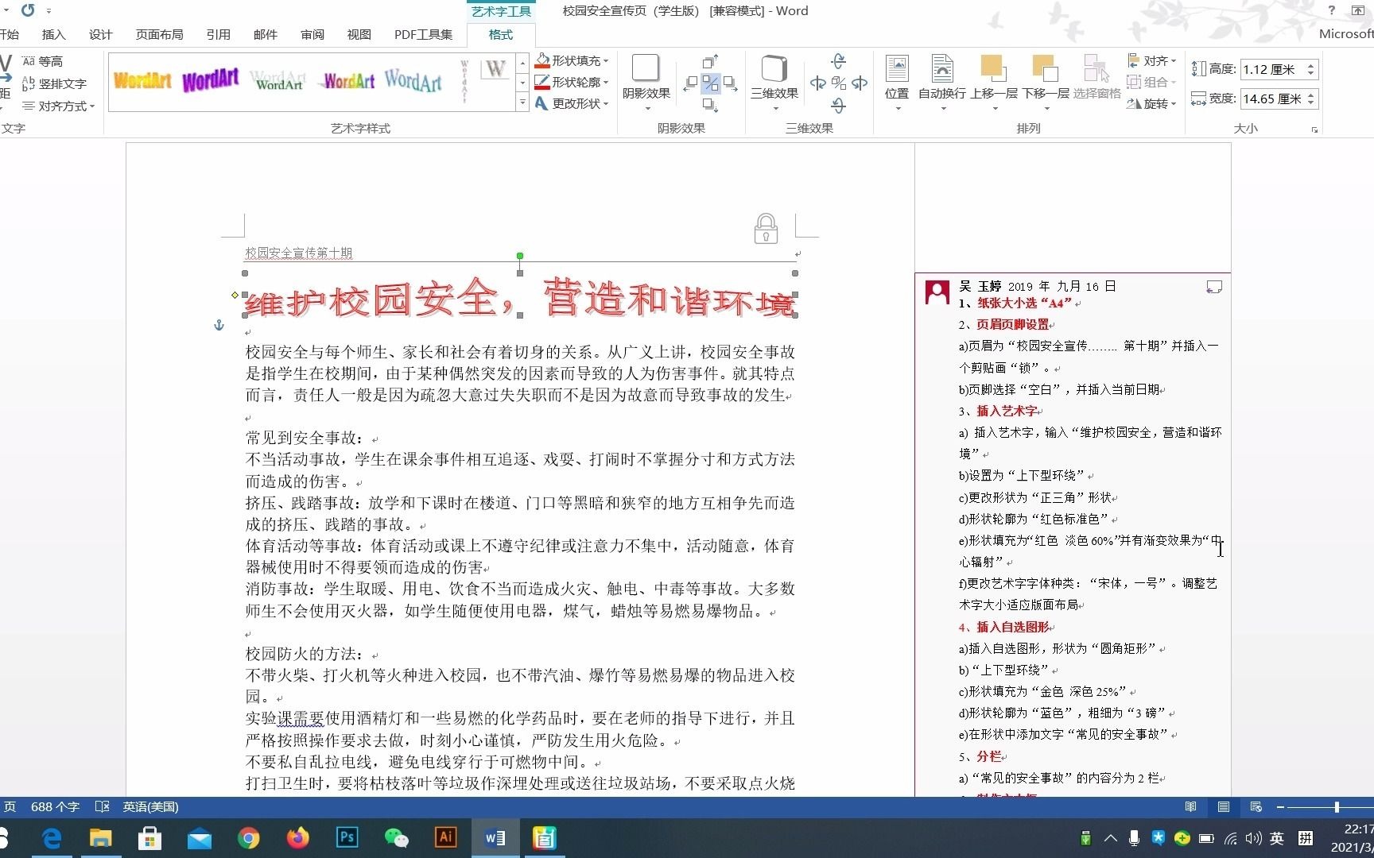Nudge shadow left
1374x858 pixels.
click(690, 83)
